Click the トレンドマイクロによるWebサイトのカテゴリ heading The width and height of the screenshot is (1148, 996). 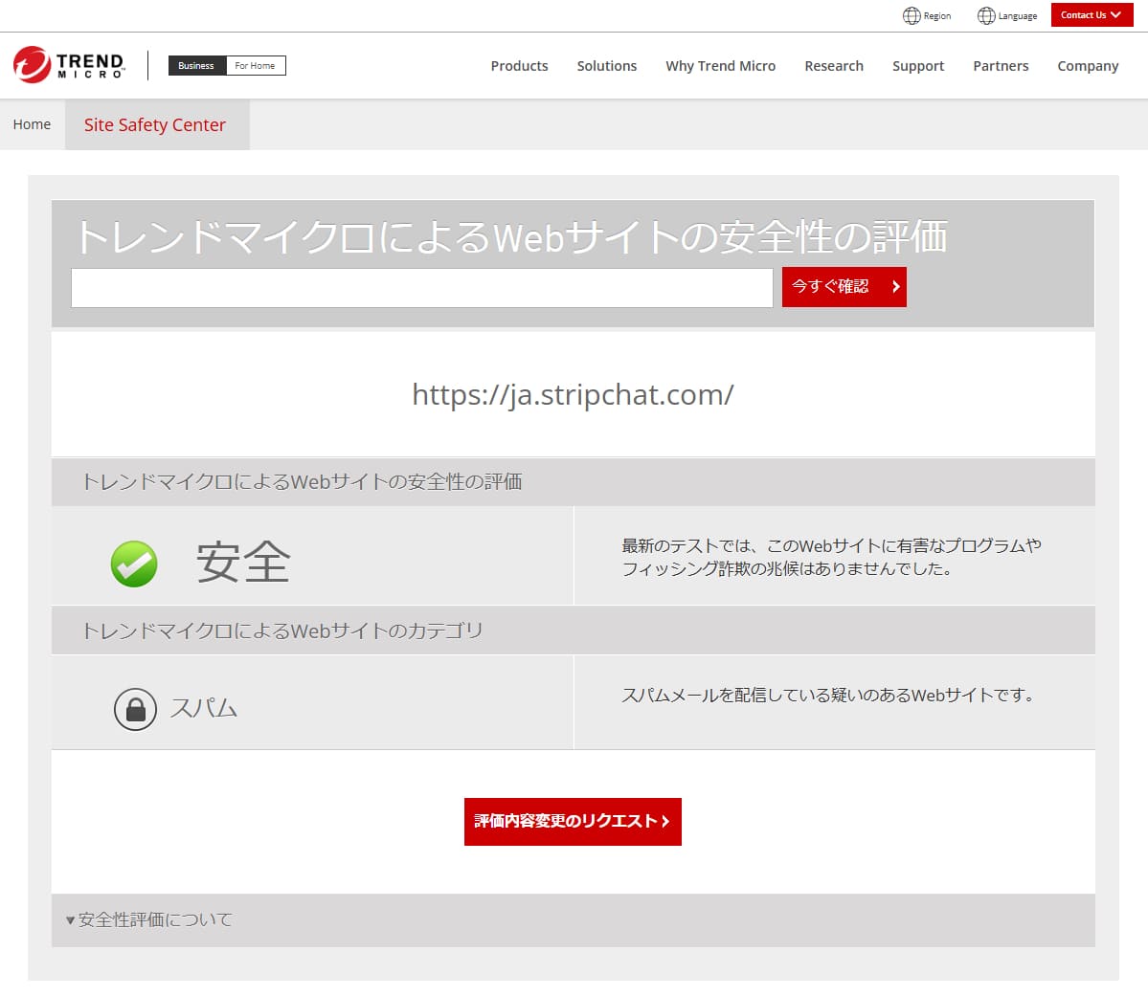pos(282,631)
